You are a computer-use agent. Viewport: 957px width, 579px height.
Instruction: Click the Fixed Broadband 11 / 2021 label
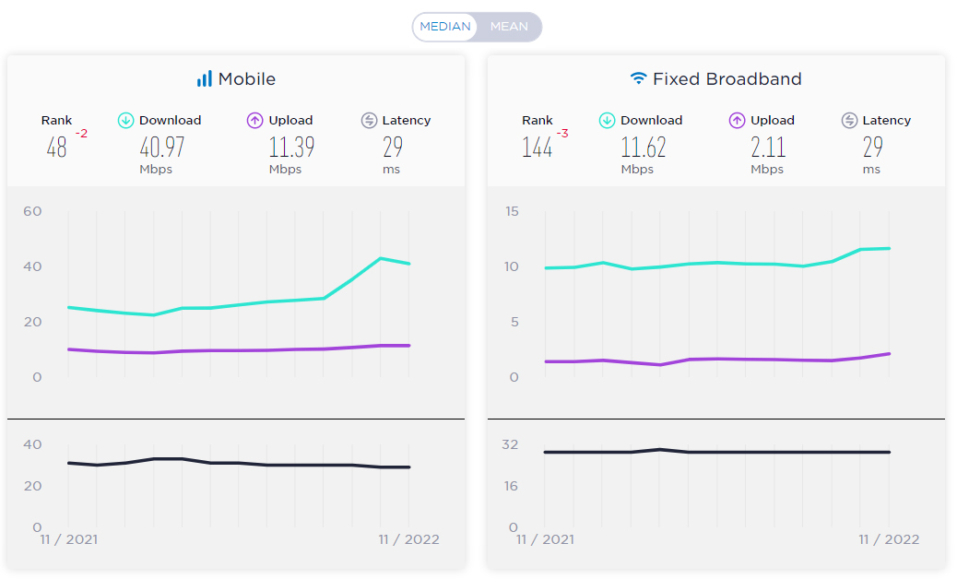coord(545,539)
